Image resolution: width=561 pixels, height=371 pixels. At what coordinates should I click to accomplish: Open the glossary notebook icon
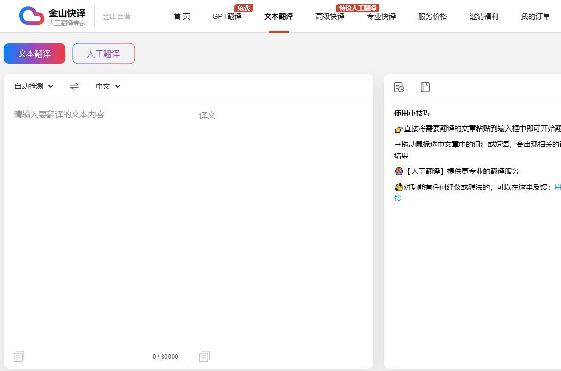pyautogui.click(x=425, y=87)
